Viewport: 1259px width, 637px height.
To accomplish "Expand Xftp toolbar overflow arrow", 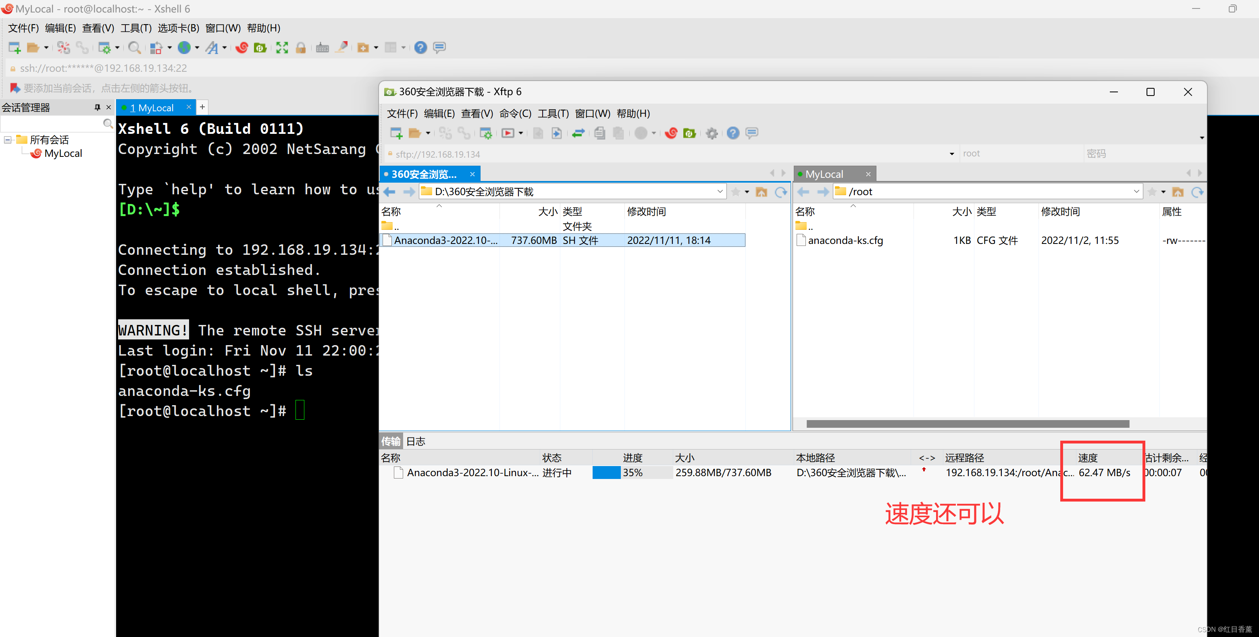I will coord(1202,137).
